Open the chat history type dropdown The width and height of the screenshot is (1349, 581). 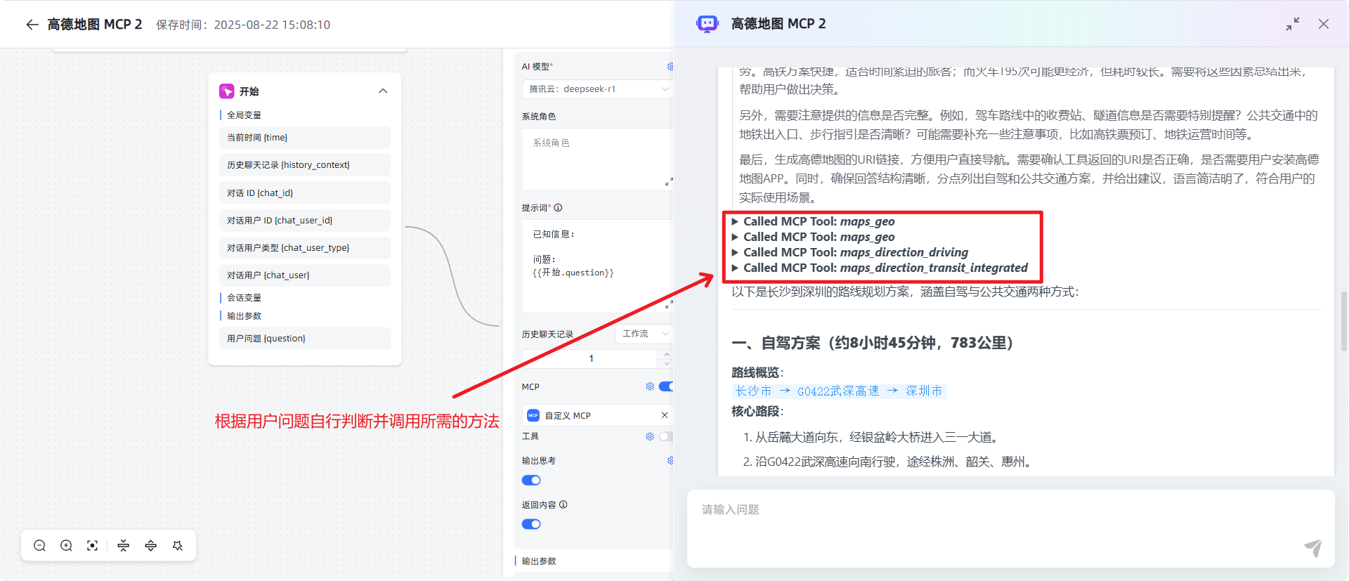[644, 334]
